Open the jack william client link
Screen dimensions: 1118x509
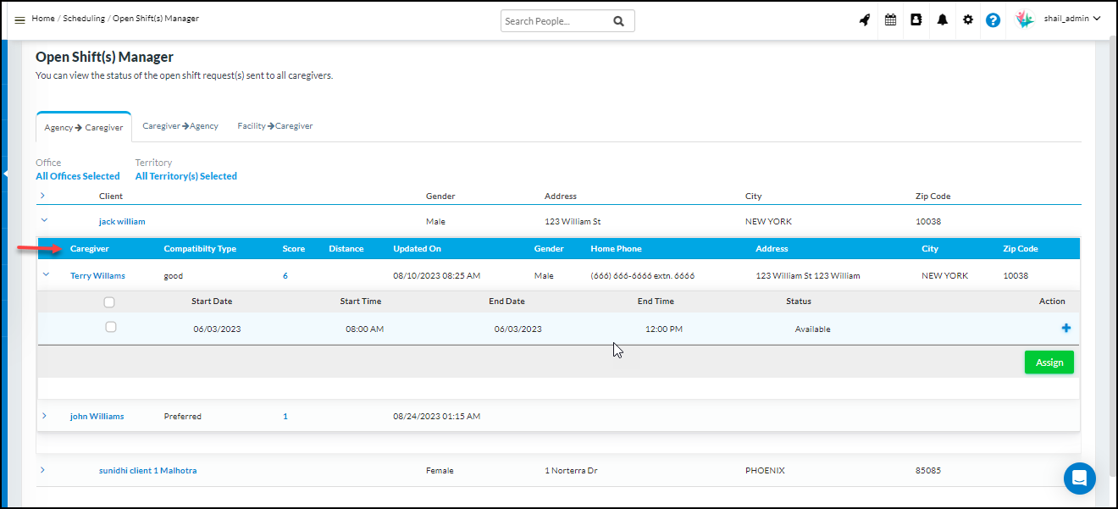(x=121, y=221)
